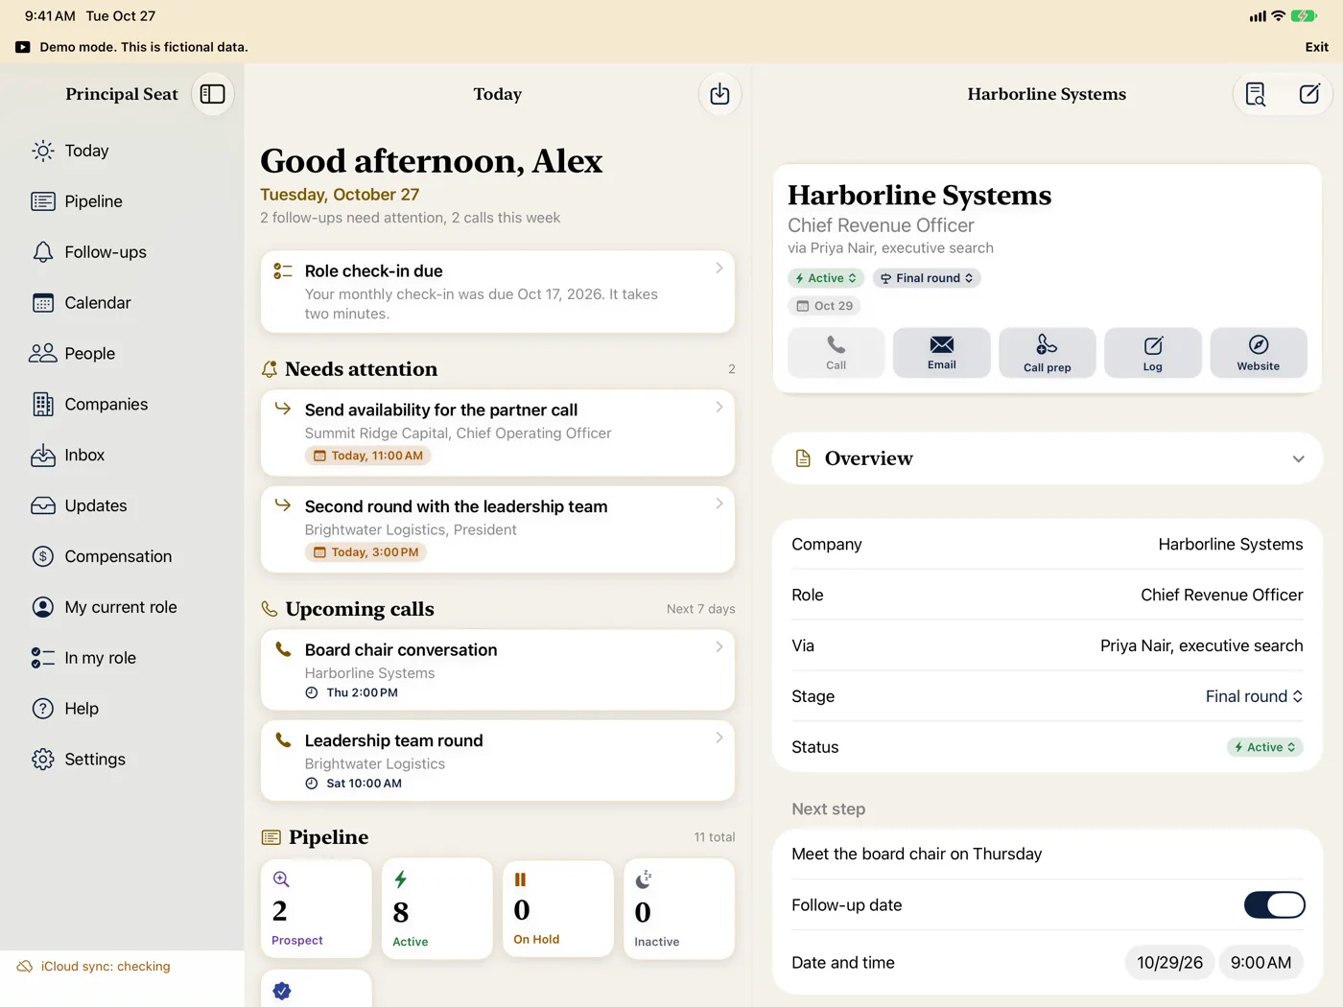1343x1007 pixels.
Task: Toggle the sidebar panel icon
Action: point(213,94)
